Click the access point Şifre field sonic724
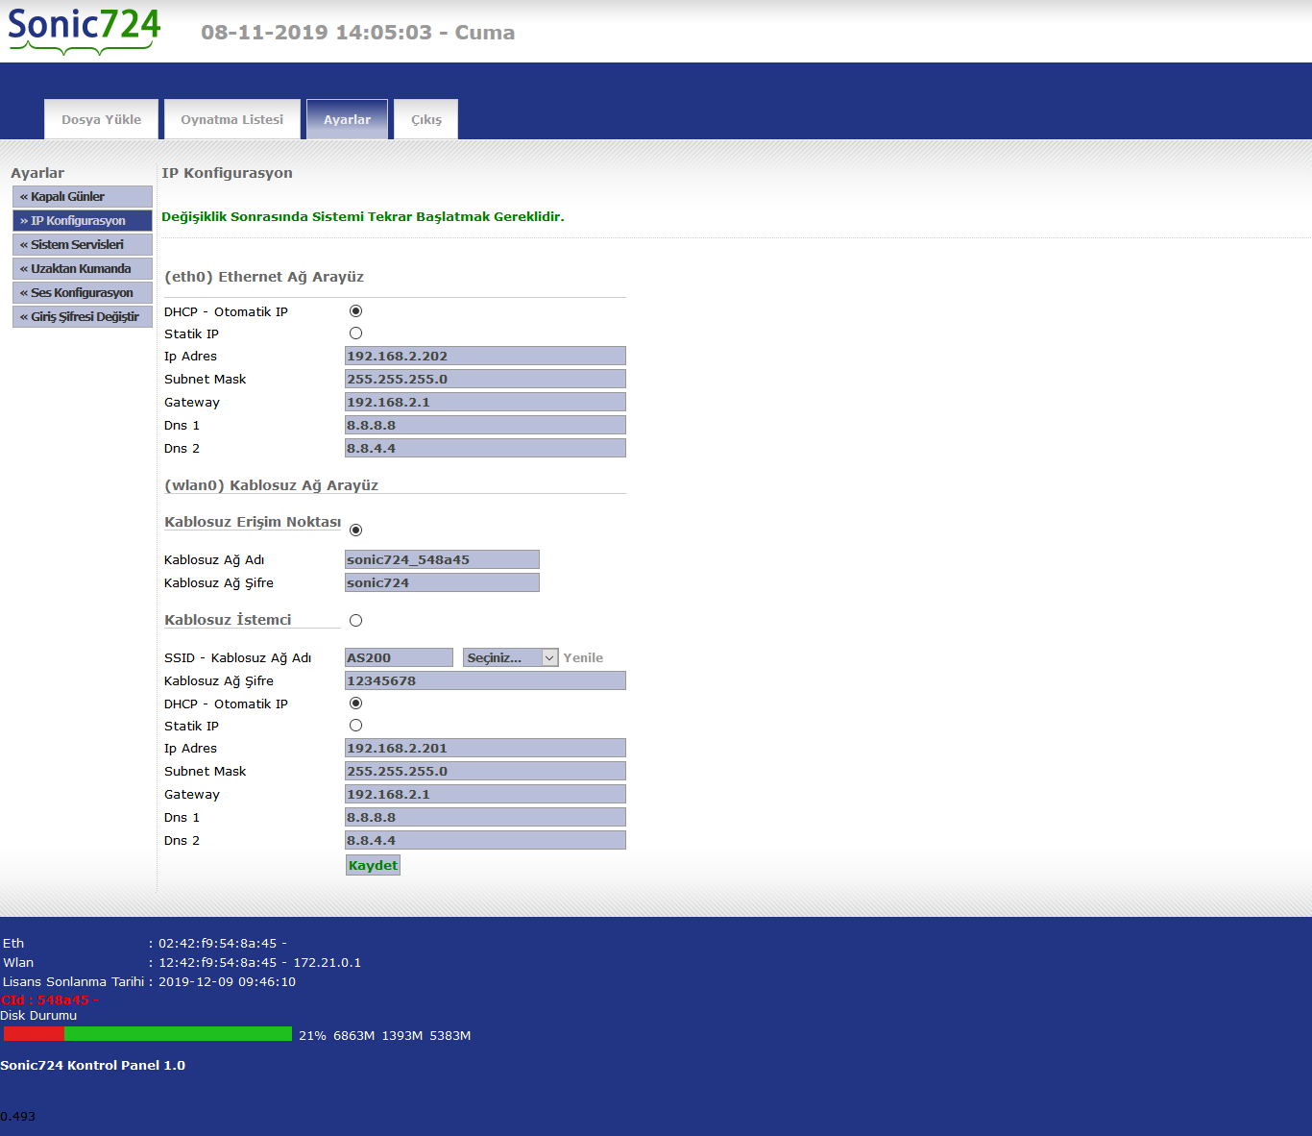Viewport: 1312px width, 1136px height. (x=442, y=582)
